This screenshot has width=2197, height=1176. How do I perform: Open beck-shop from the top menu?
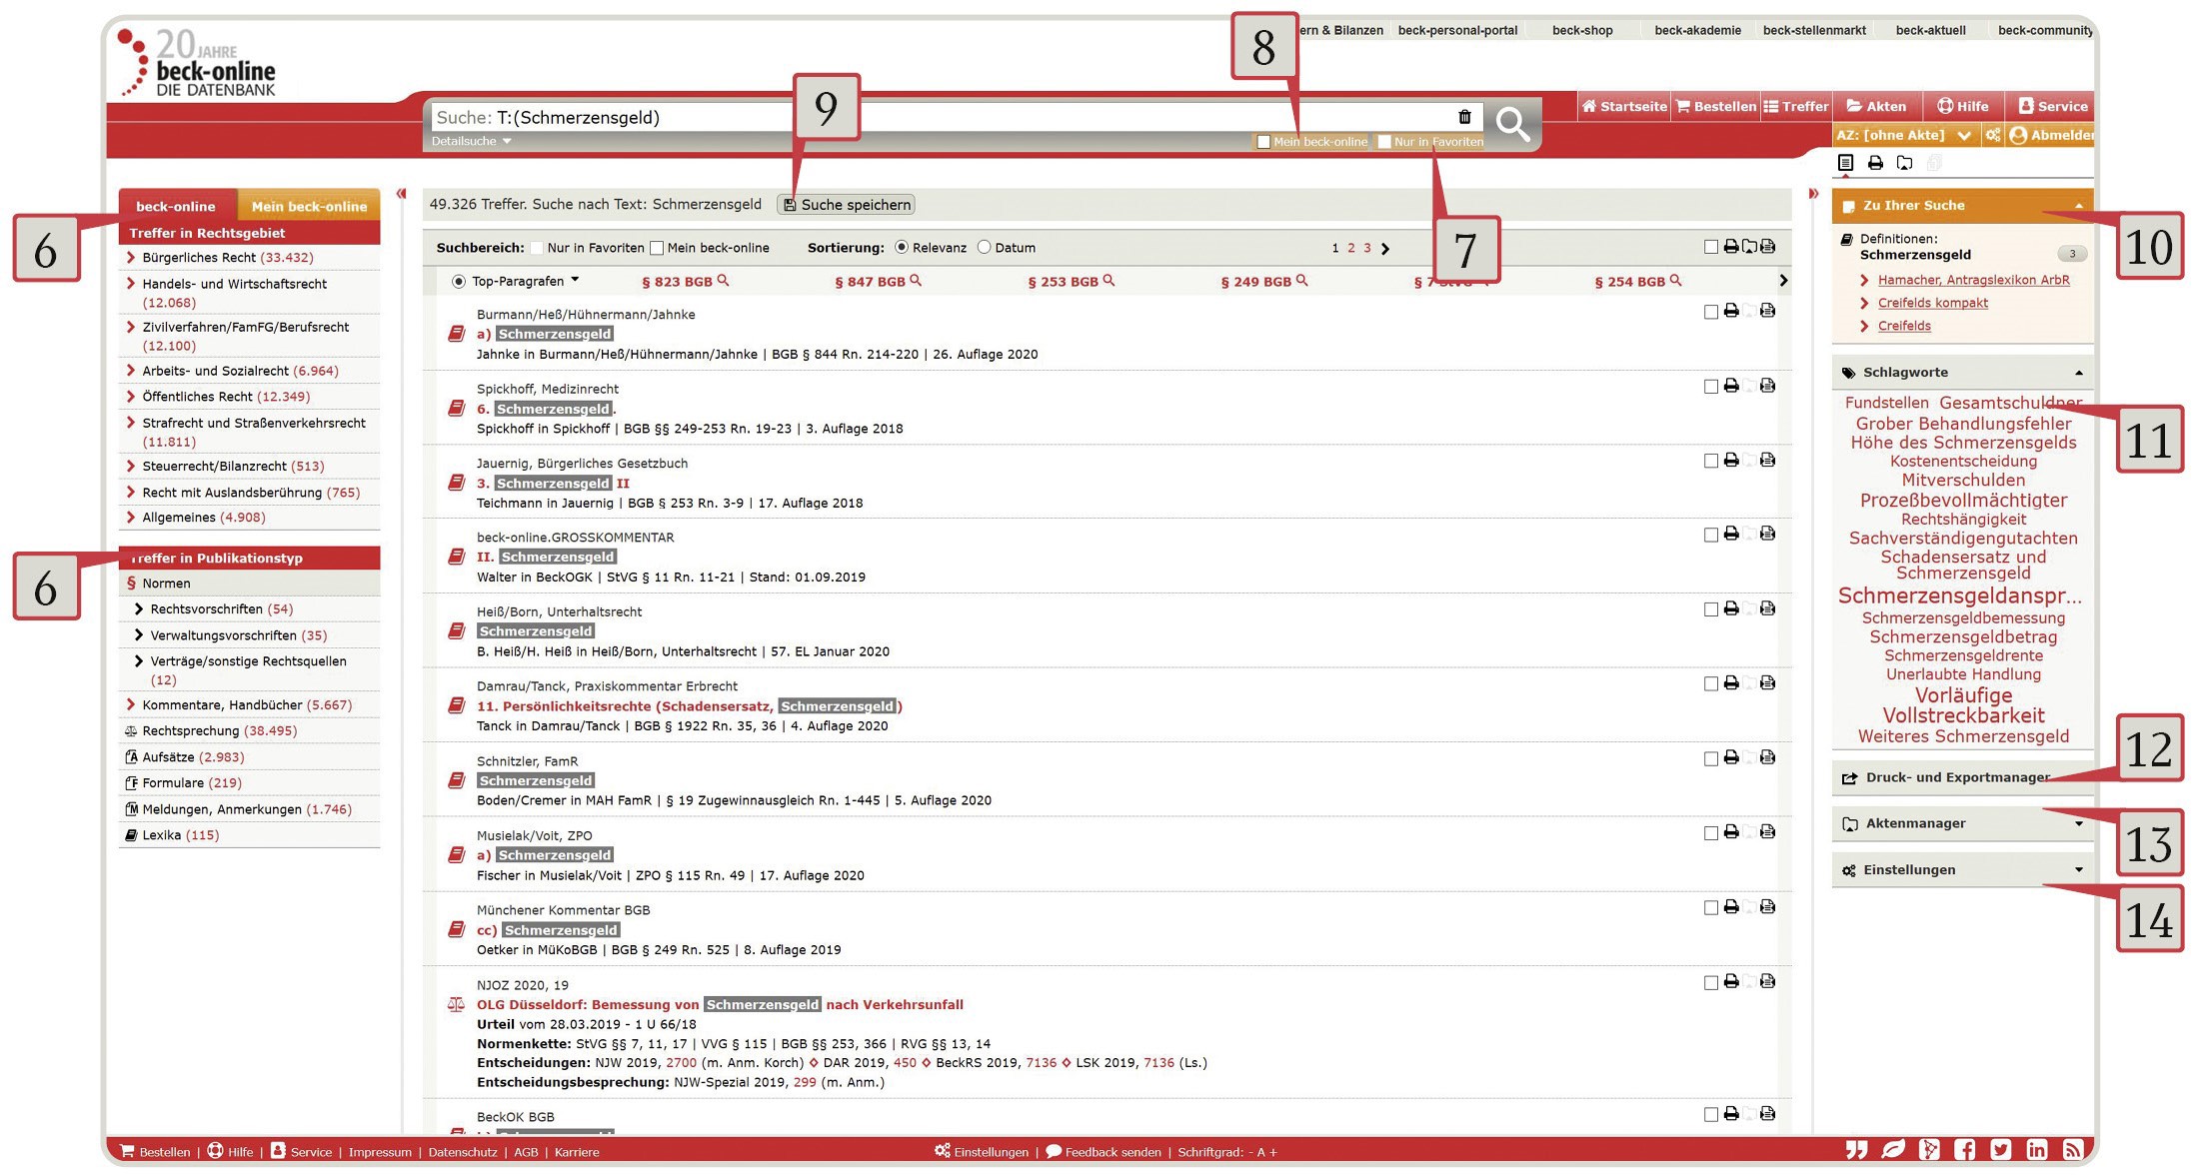point(1582,30)
